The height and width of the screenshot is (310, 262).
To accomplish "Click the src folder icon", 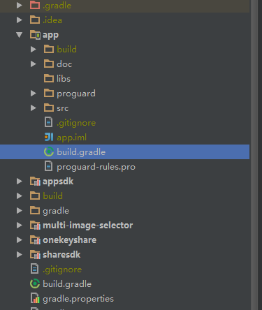I will click(x=49, y=108).
